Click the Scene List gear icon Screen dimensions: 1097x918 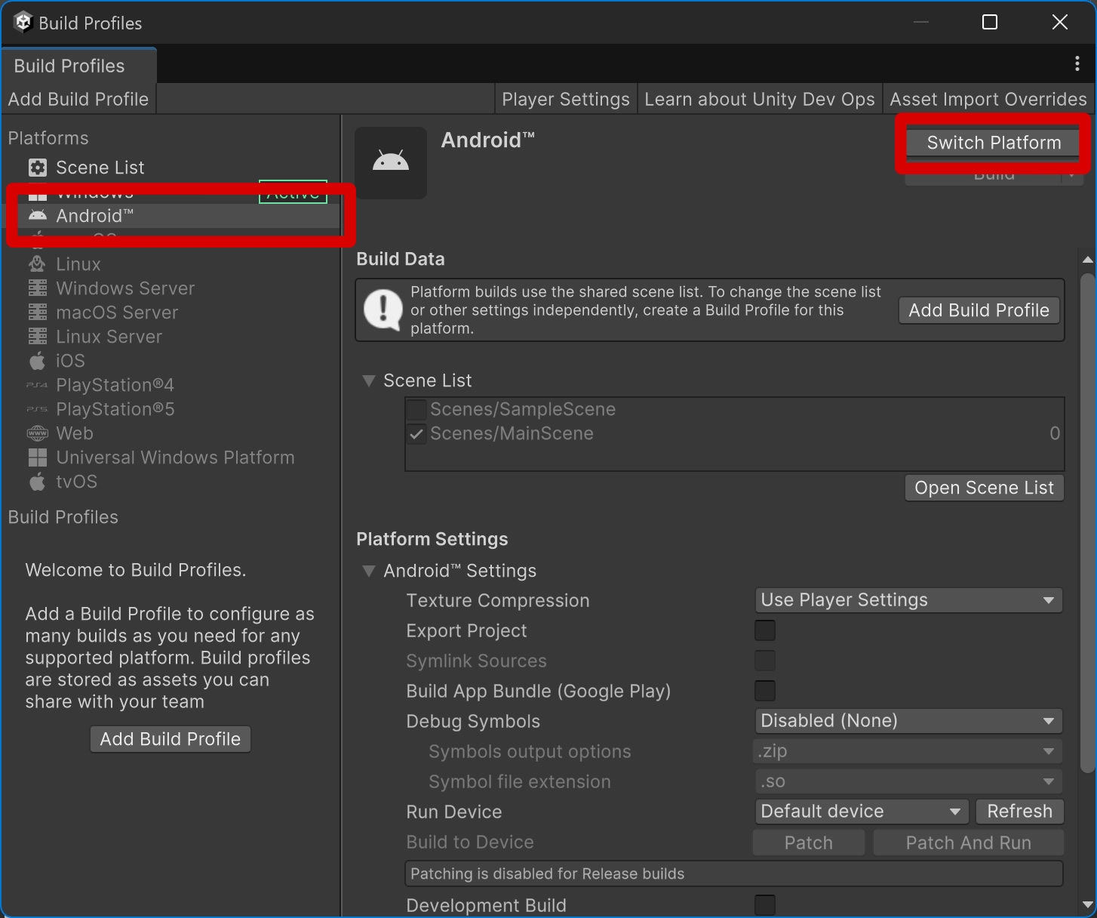(x=37, y=168)
